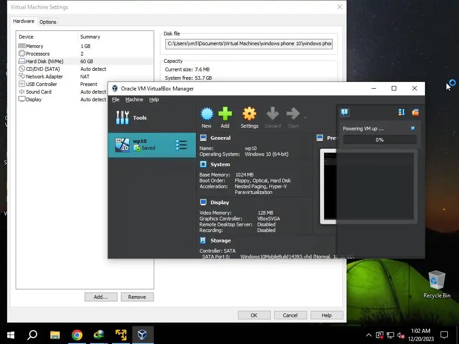
Task: Click the network tray icon
Action: (x=390, y=335)
